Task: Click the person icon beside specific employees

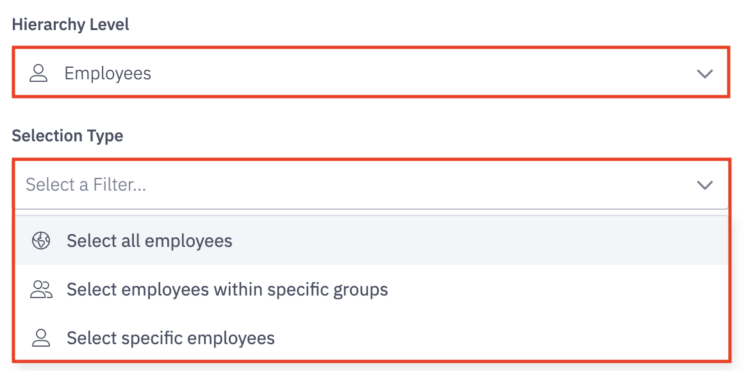Action: (x=41, y=338)
